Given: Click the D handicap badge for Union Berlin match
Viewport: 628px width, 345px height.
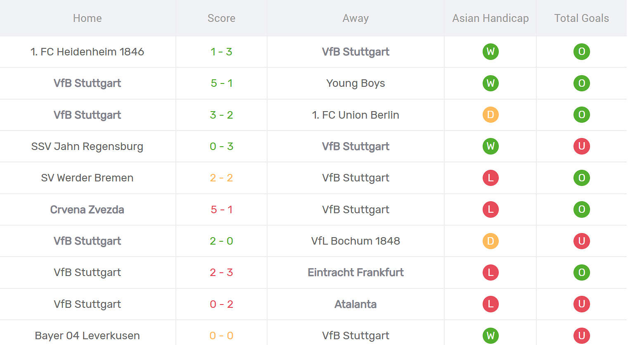Looking at the screenshot, I should pos(491,115).
